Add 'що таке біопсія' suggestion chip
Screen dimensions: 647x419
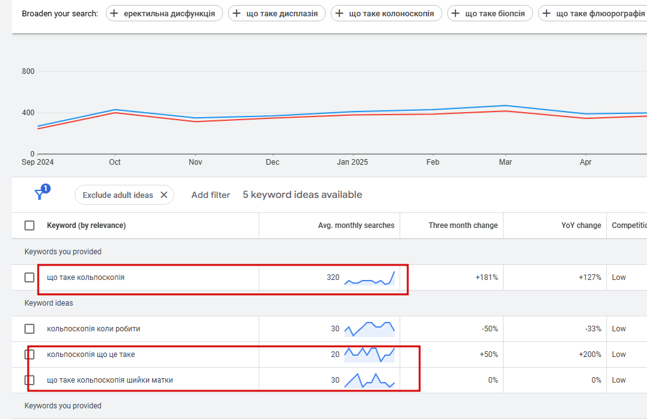[x=490, y=13]
